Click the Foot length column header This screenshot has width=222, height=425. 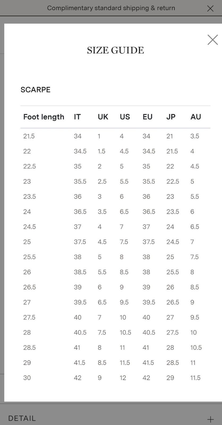click(x=44, y=117)
